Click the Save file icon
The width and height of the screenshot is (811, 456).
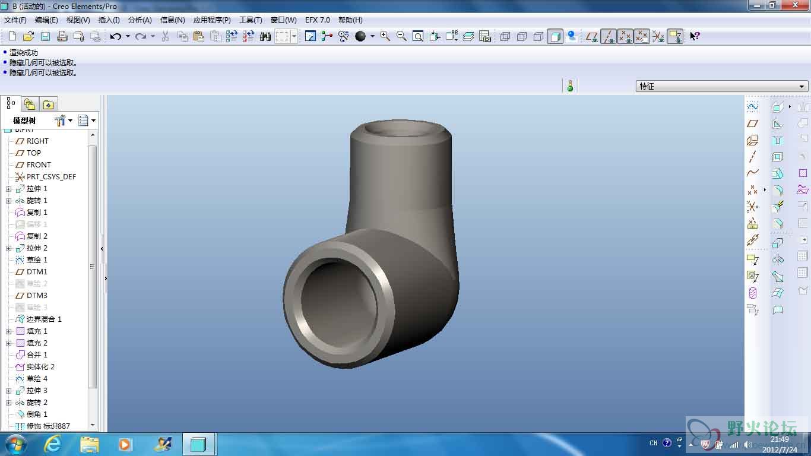click(45, 36)
